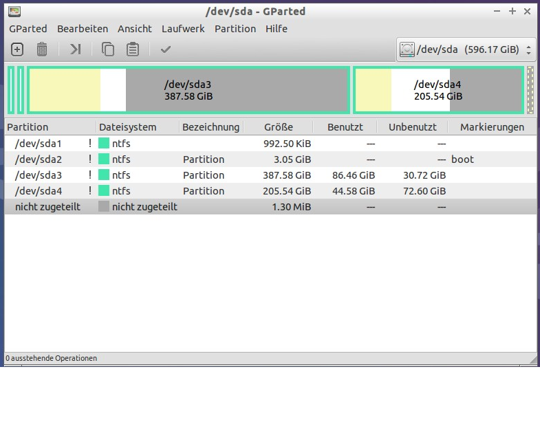This screenshot has width=540, height=422.
Task: Click the Bezeichnung column header
Action: point(211,127)
